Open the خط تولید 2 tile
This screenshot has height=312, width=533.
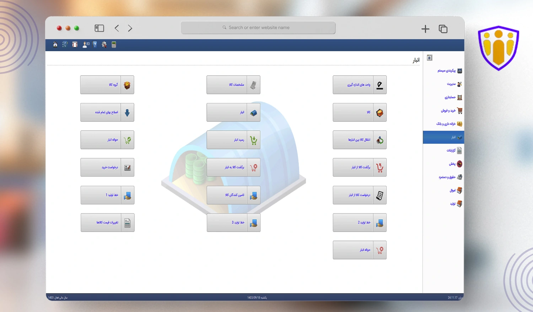pyautogui.click(x=360, y=222)
